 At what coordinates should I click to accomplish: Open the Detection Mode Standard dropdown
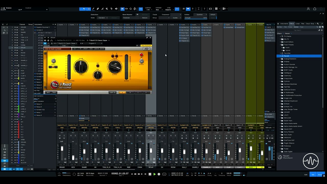pos(103,18)
